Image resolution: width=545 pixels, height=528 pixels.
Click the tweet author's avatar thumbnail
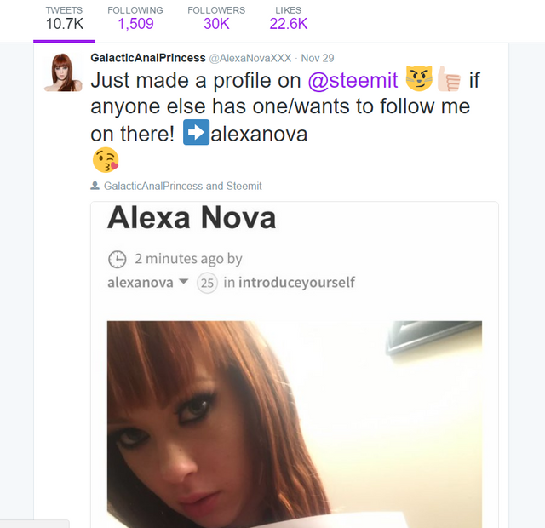click(64, 72)
